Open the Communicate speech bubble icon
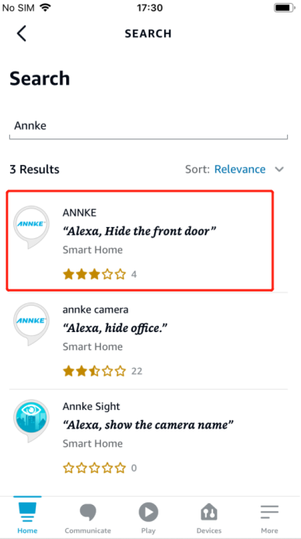301x539 pixels. point(88,513)
